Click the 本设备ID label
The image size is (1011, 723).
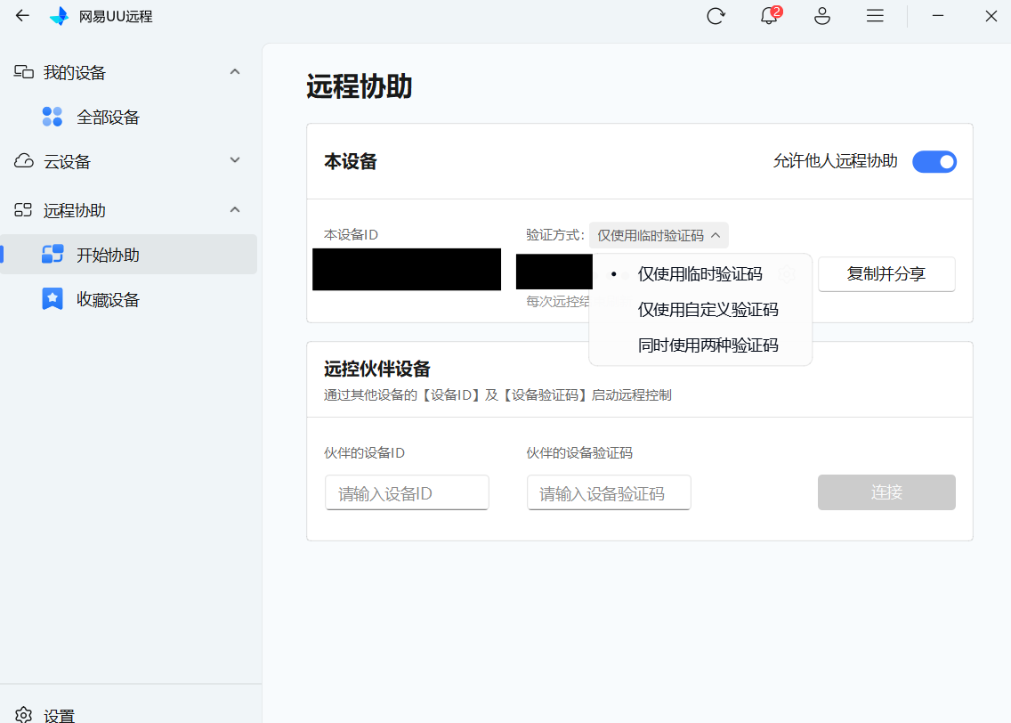351,235
